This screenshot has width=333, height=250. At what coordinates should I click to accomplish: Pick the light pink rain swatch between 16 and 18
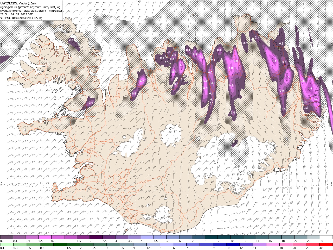tap(273, 245)
